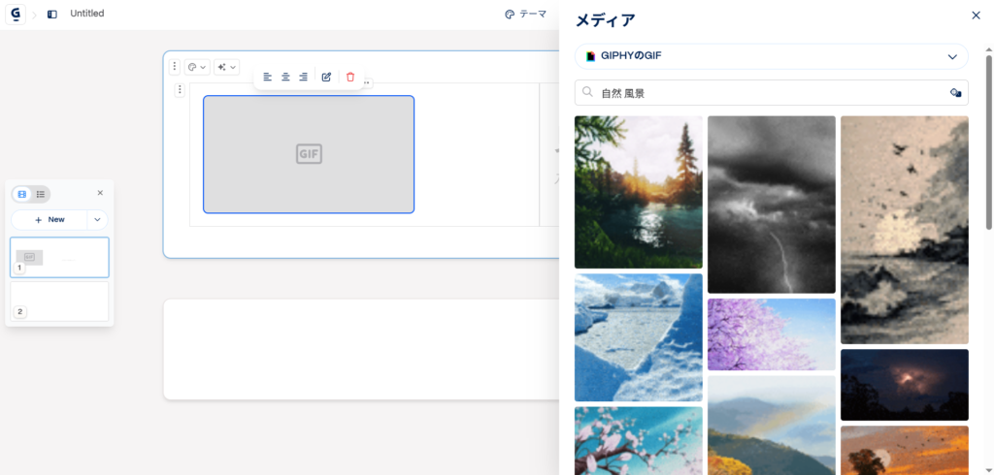
Task: Toggle the sidebar panel icon beside Untitled
Action: pos(52,15)
